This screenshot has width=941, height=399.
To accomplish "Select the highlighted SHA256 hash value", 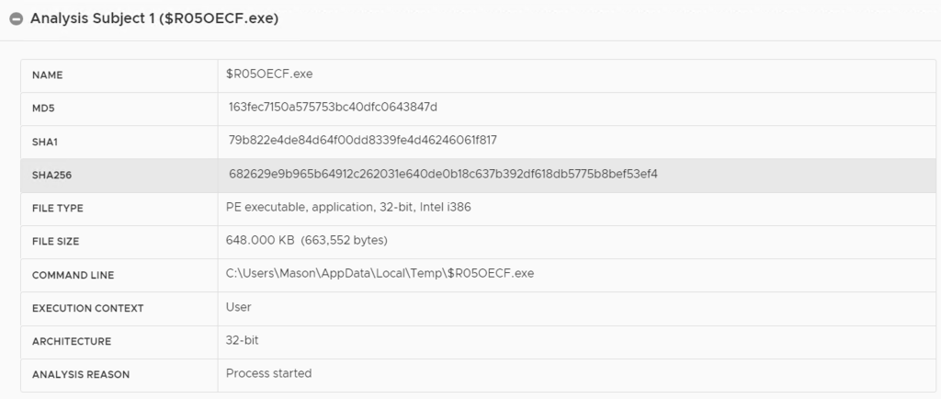I will 443,174.
